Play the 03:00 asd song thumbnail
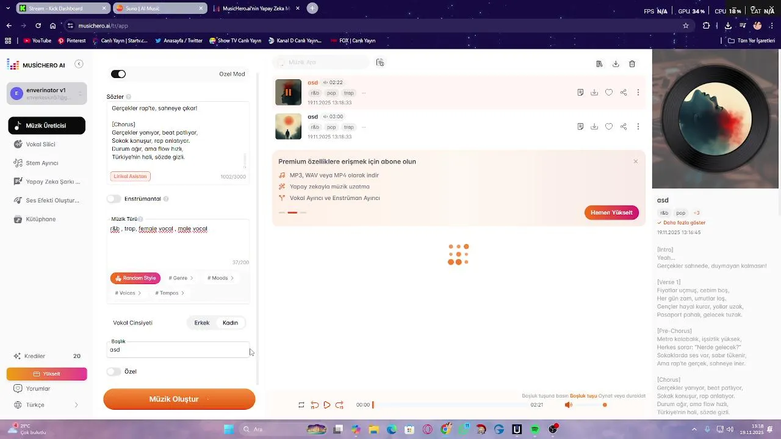This screenshot has height=439, width=781. [288, 126]
